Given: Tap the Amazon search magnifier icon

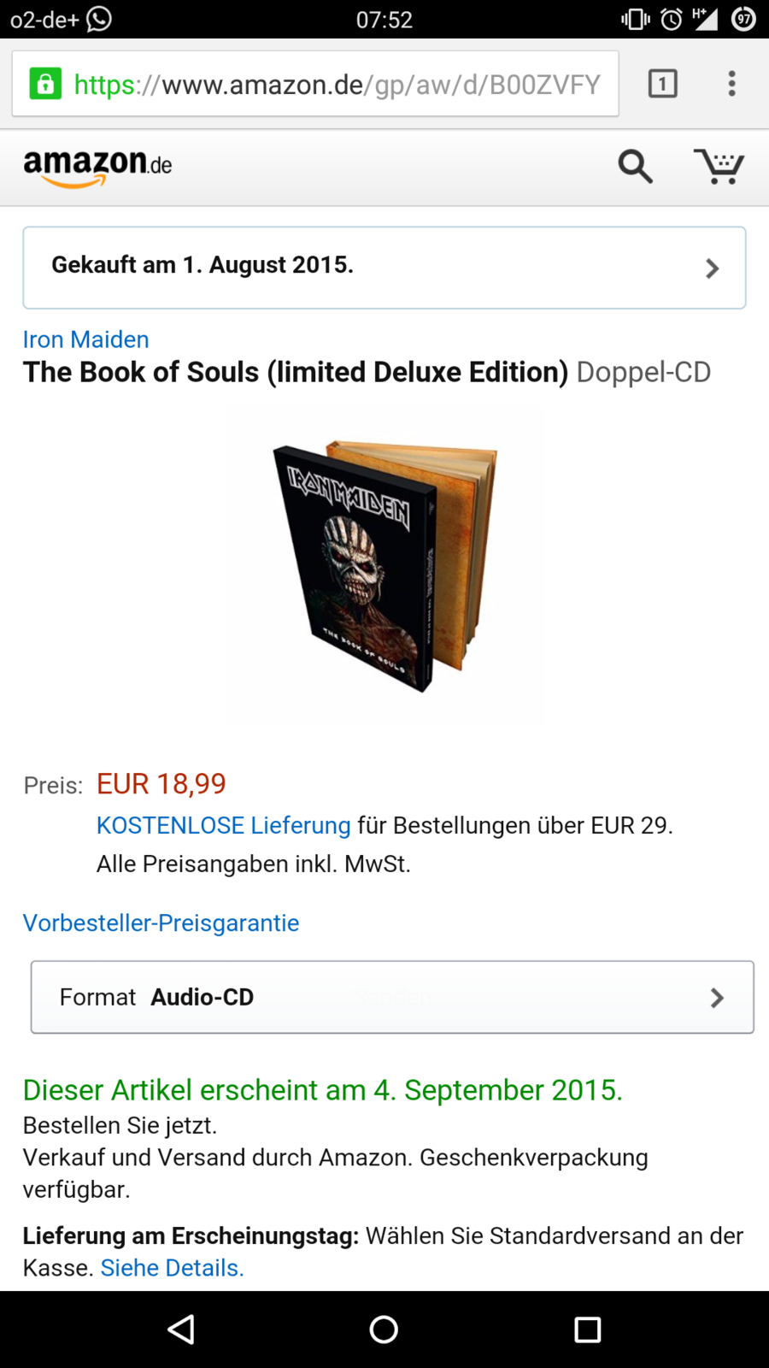Looking at the screenshot, I should coord(636,166).
